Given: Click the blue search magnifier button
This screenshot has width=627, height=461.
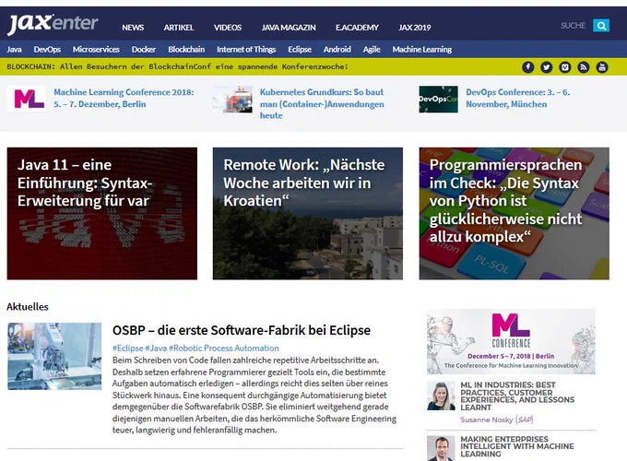Looking at the screenshot, I should point(601,26).
